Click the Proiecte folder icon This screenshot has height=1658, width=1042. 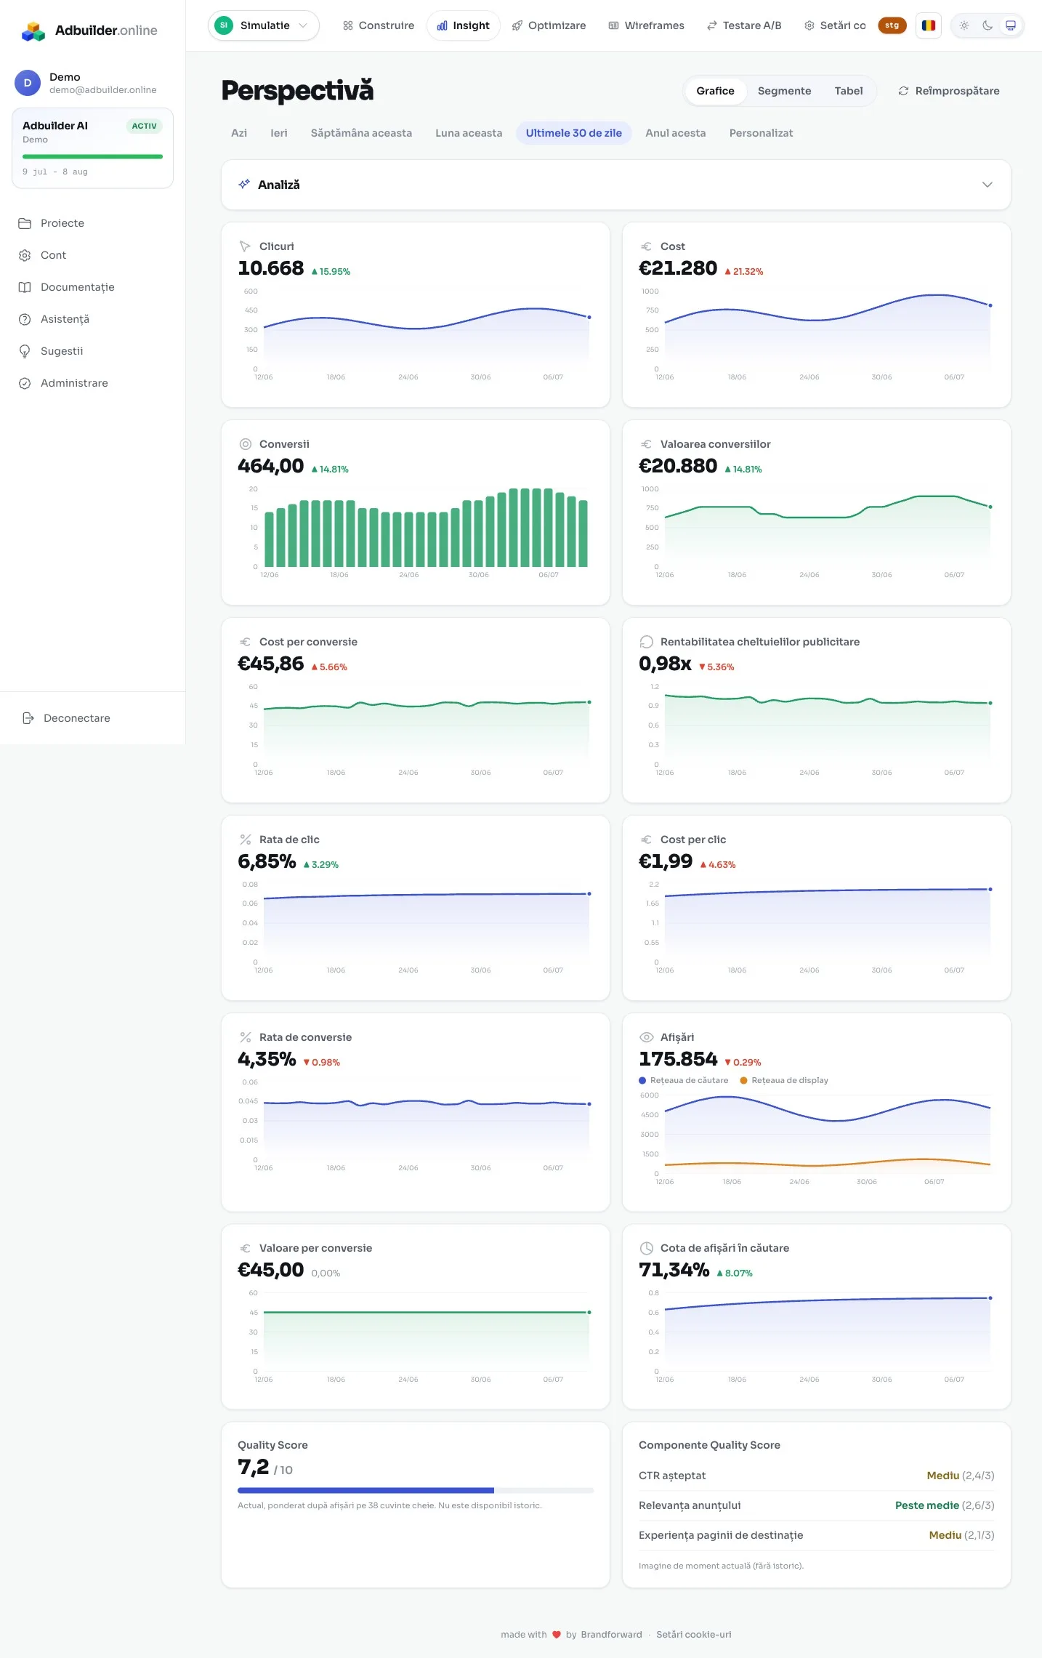pyautogui.click(x=25, y=223)
